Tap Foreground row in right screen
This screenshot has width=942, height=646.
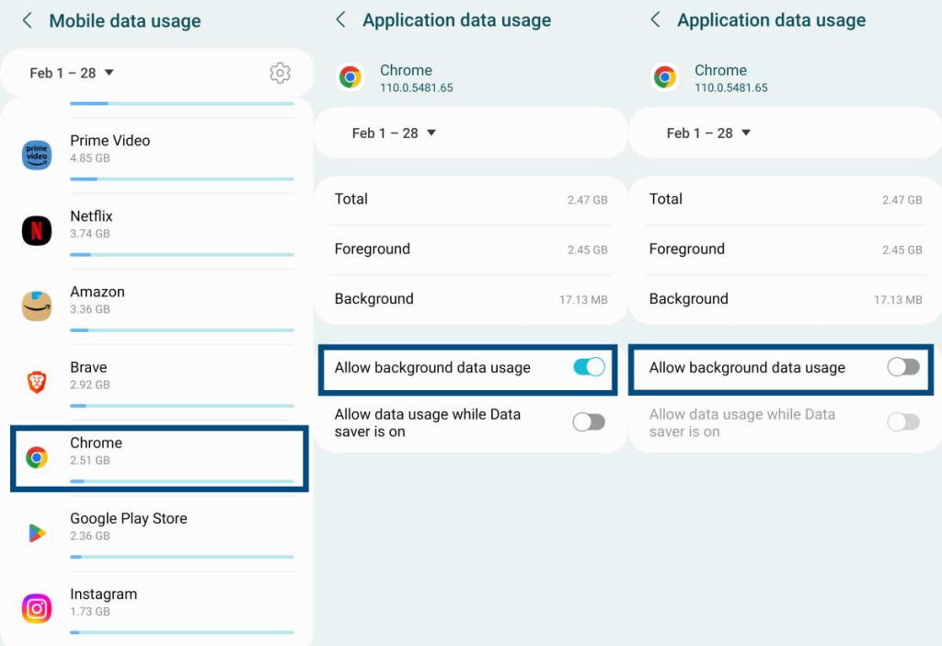pyautogui.click(x=786, y=249)
